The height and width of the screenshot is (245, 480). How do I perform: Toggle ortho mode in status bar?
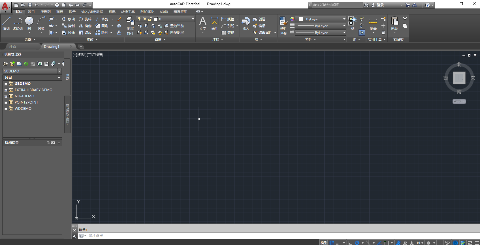(350, 243)
